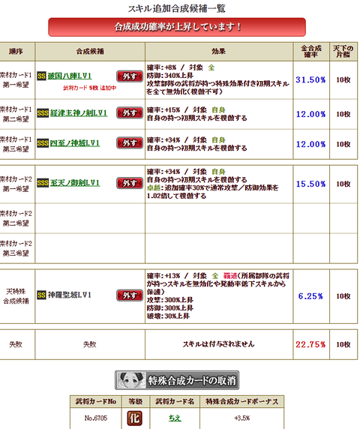This screenshot has height=429, width=360.
Task: Click SS rank badge beside 神羅聖槭LV1
Action: [x=41, y=295]
